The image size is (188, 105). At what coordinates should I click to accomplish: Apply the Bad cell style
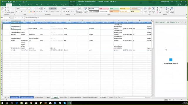click(104, 8)
